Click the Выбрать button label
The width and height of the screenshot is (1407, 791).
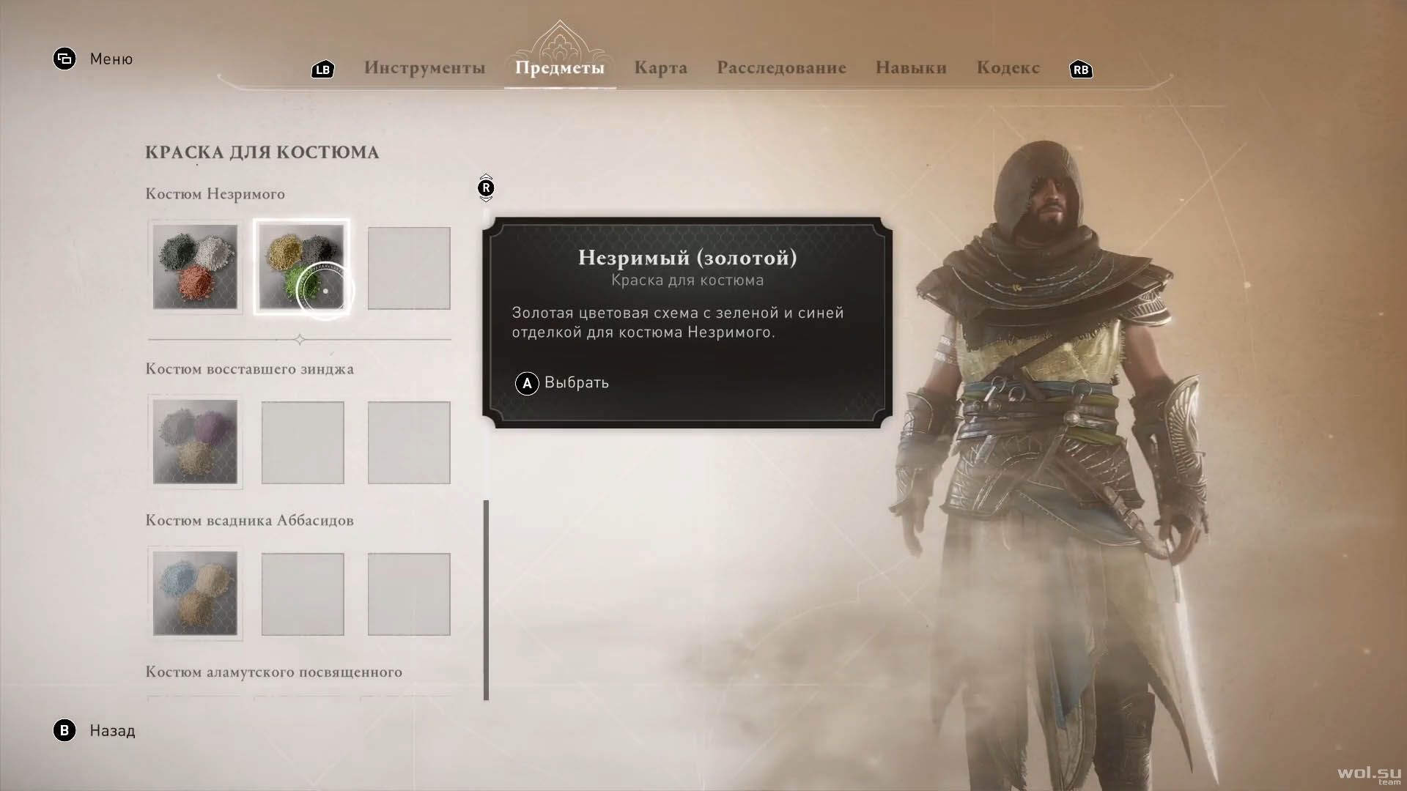577,383
